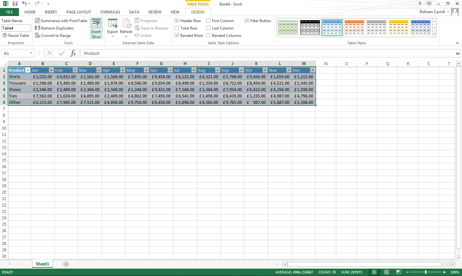Click the Export table icon

tap(112, 24)
